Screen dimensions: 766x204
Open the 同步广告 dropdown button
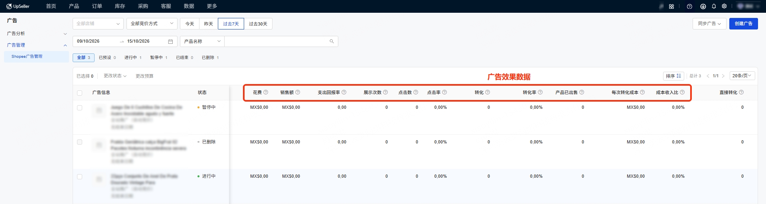(x=709, y=24)
